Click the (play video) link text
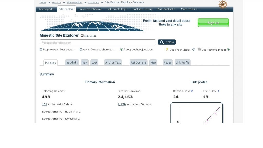The height and width of the screenshot is (148, 263). tap(90, 36)
